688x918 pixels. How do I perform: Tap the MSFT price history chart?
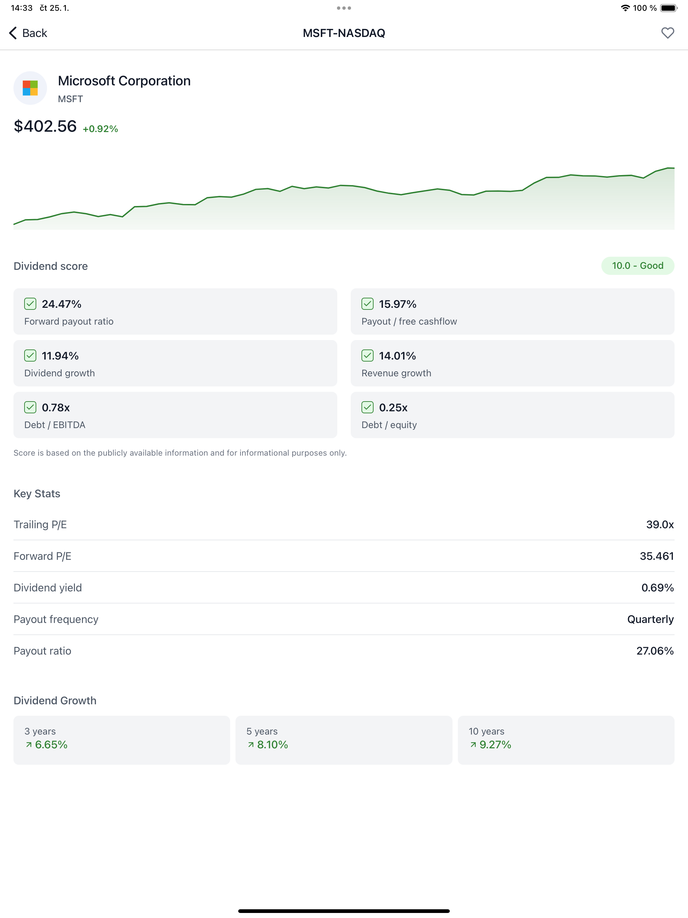pyautogui.click(x=344, y=198)
